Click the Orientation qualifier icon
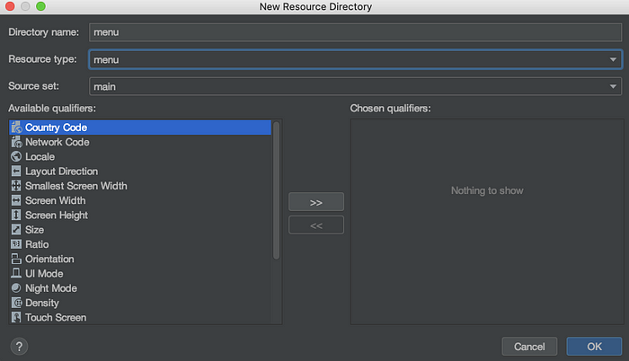The height and width of the screenshot is (361, 629). point(16,259)
